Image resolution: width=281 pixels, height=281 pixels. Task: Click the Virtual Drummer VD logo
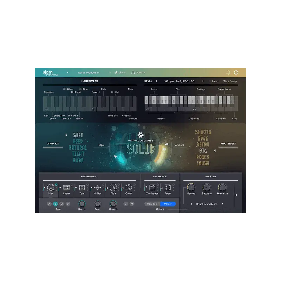pos(140,135)
